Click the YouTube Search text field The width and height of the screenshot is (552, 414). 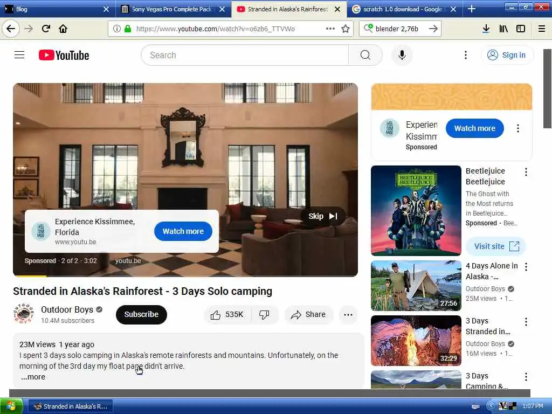245,55
